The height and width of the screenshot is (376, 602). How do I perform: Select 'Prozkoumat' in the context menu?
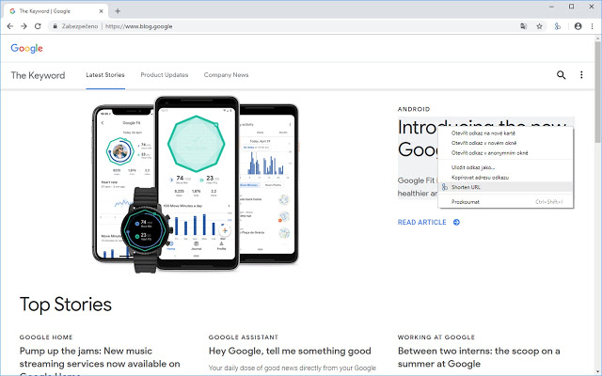(x=506, y=202)
